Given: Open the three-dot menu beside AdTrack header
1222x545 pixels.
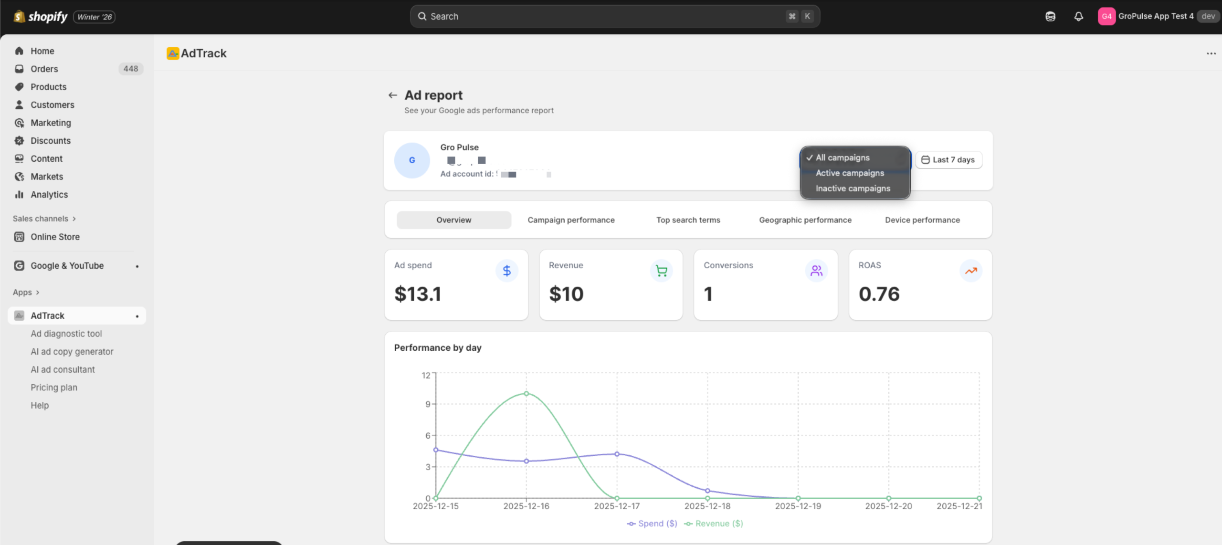Looking at the screenshot, I should pos(1211,53).
